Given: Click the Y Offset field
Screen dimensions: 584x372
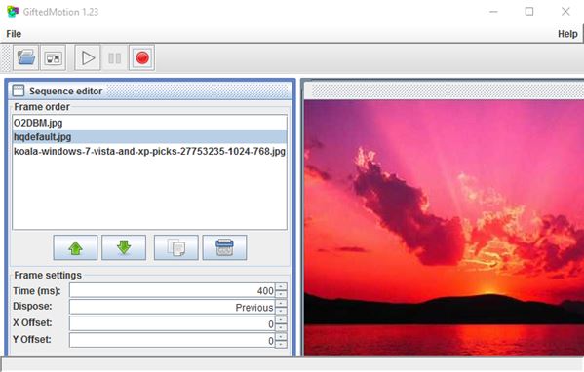Looking at the screenshot, I should [x=172, y=341].
